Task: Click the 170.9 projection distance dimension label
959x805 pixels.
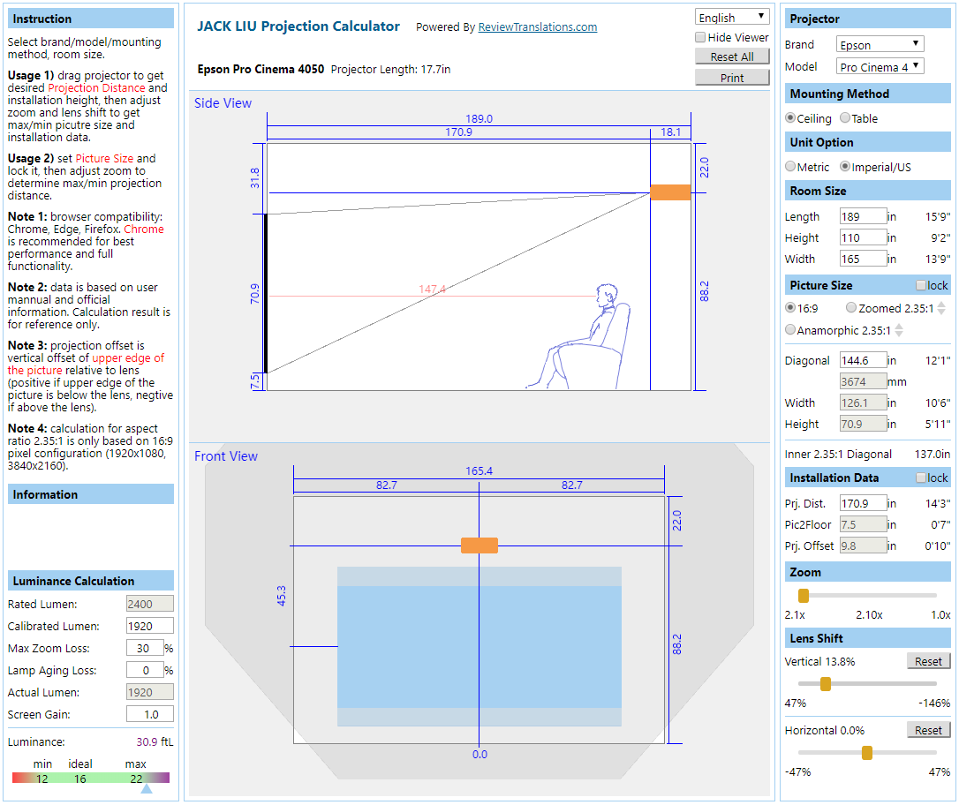Action: [x=458, y=132]
